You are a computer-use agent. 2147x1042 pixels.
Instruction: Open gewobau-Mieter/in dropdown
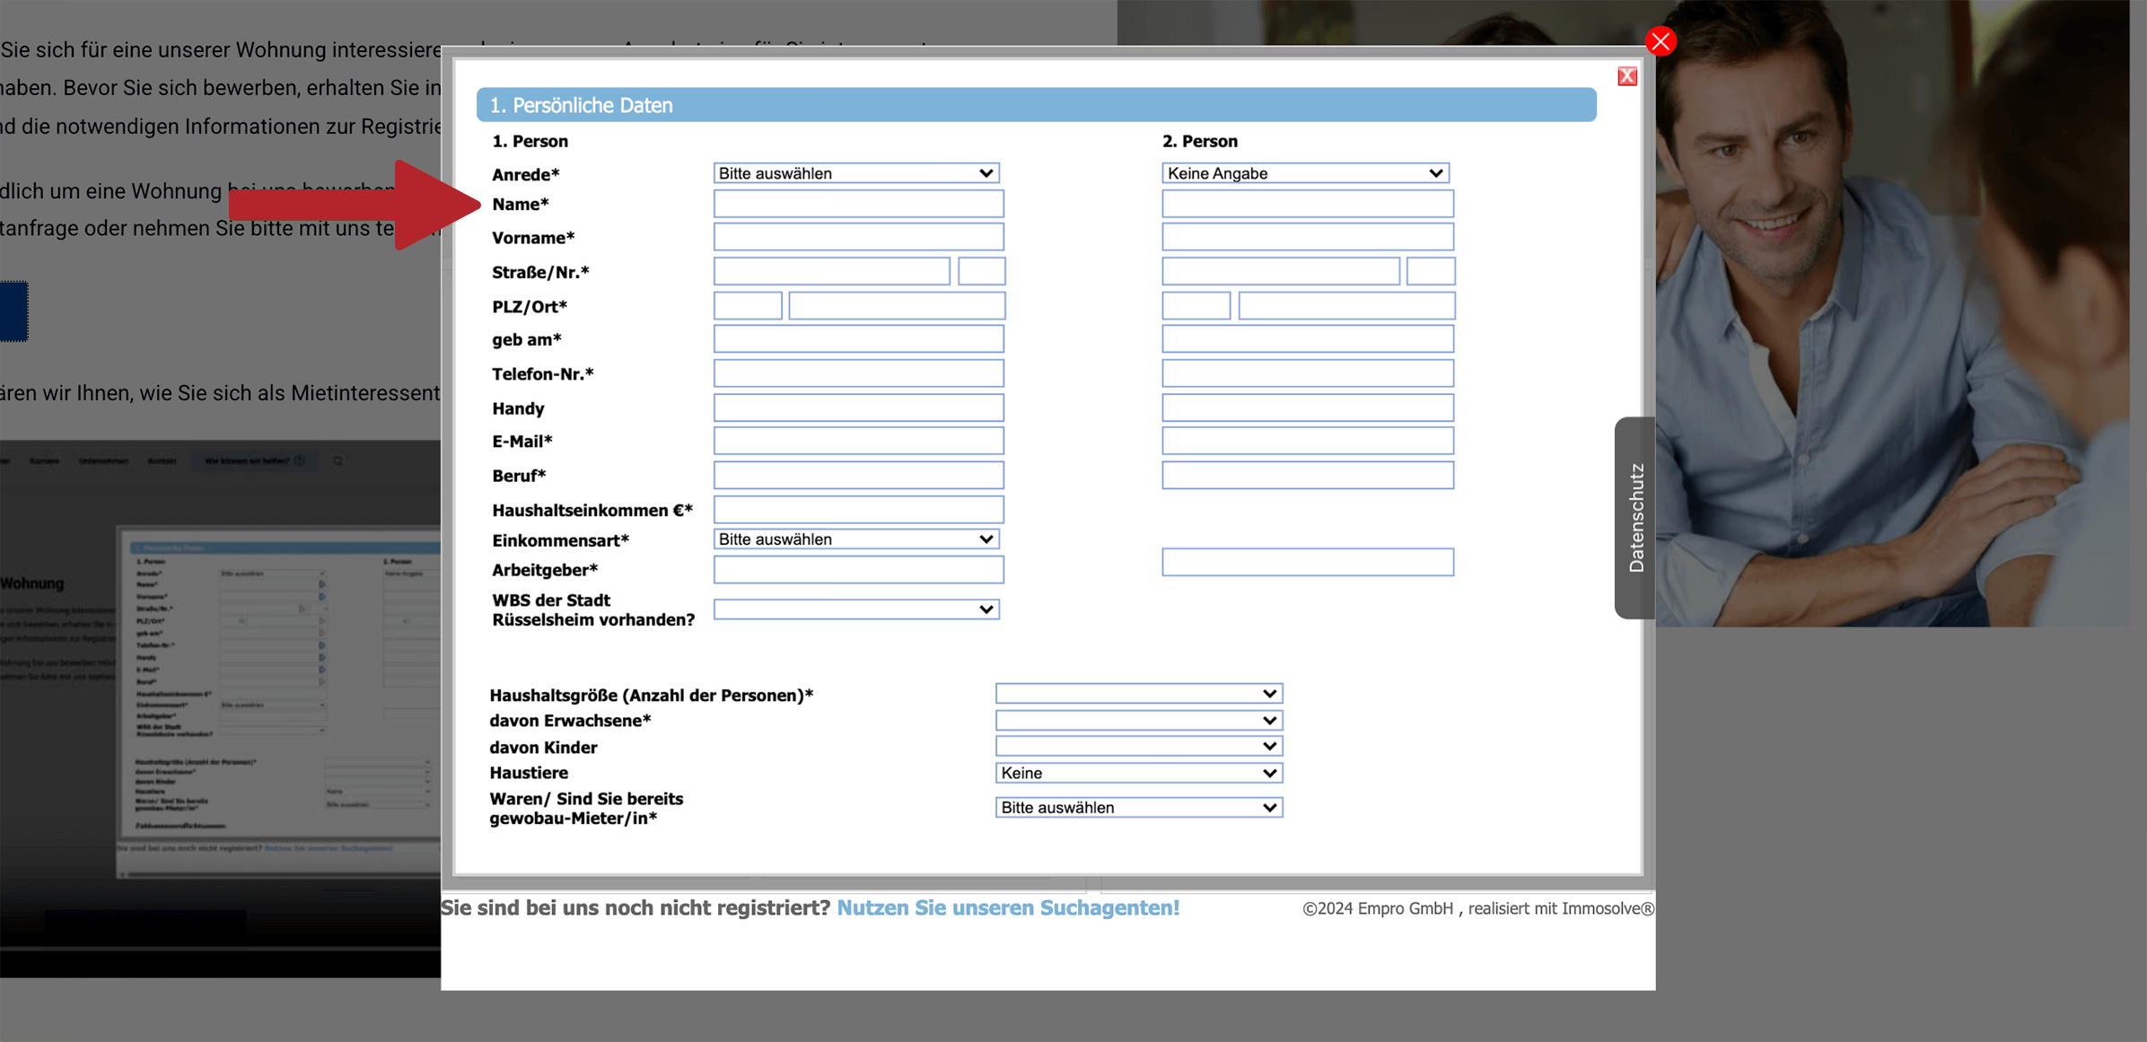click(1138, 808)
